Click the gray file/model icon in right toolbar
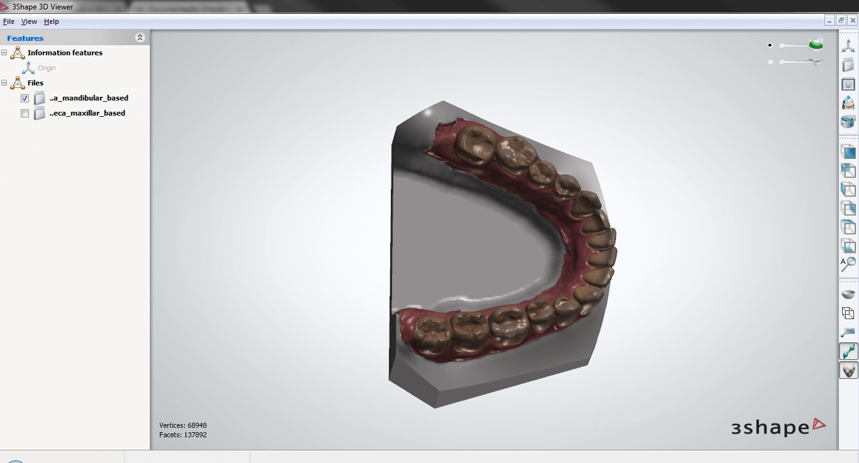This screenshot has width=859, height=463. [x=848, y=65]
